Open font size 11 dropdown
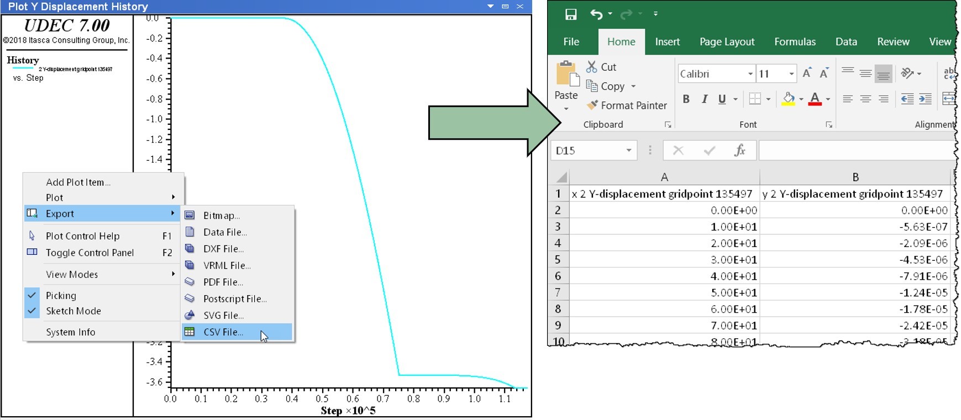The height and width of the screenshot is (420, 961). click(791, 74)
